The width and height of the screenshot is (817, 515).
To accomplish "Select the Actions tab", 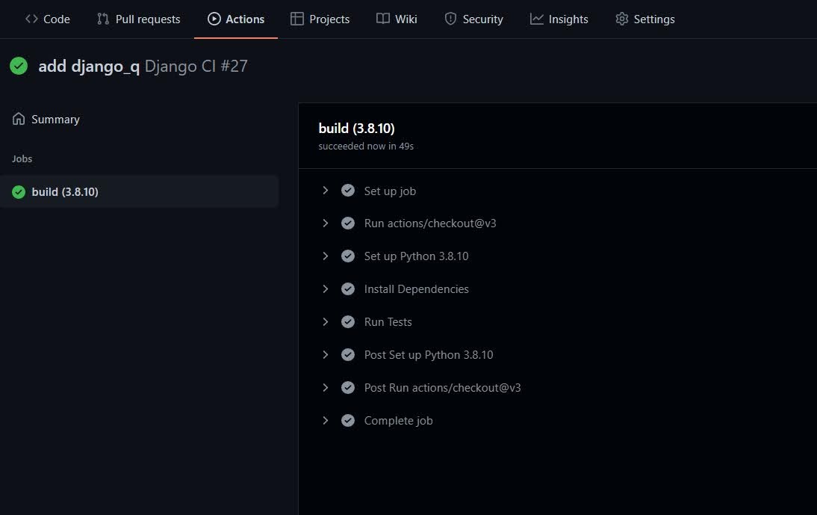I will pyautogui.click(x=236, y=19).
